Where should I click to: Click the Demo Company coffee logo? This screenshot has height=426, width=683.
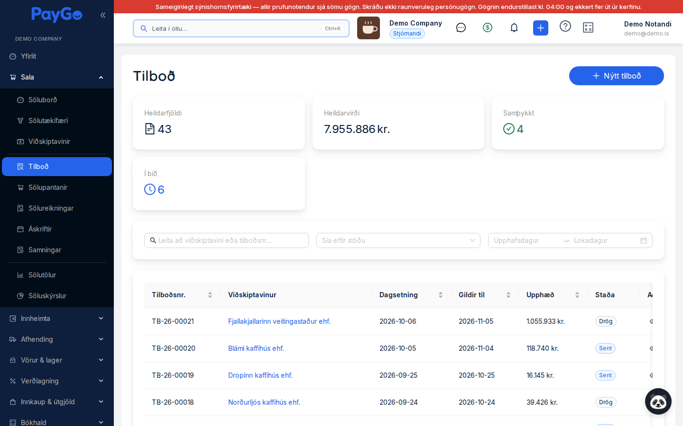point(369,28)
